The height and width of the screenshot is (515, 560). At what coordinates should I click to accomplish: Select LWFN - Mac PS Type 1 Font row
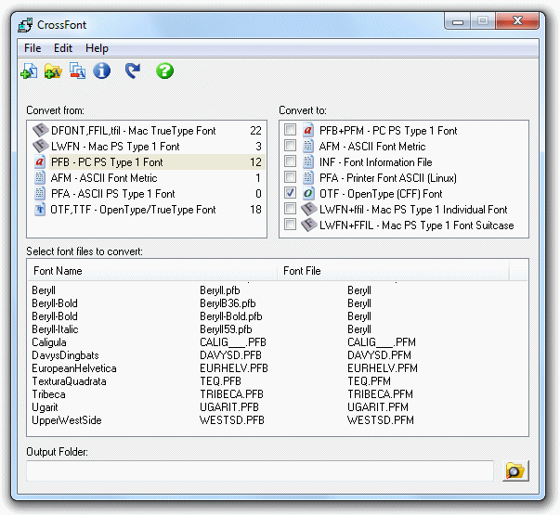[x=147, y=147]
